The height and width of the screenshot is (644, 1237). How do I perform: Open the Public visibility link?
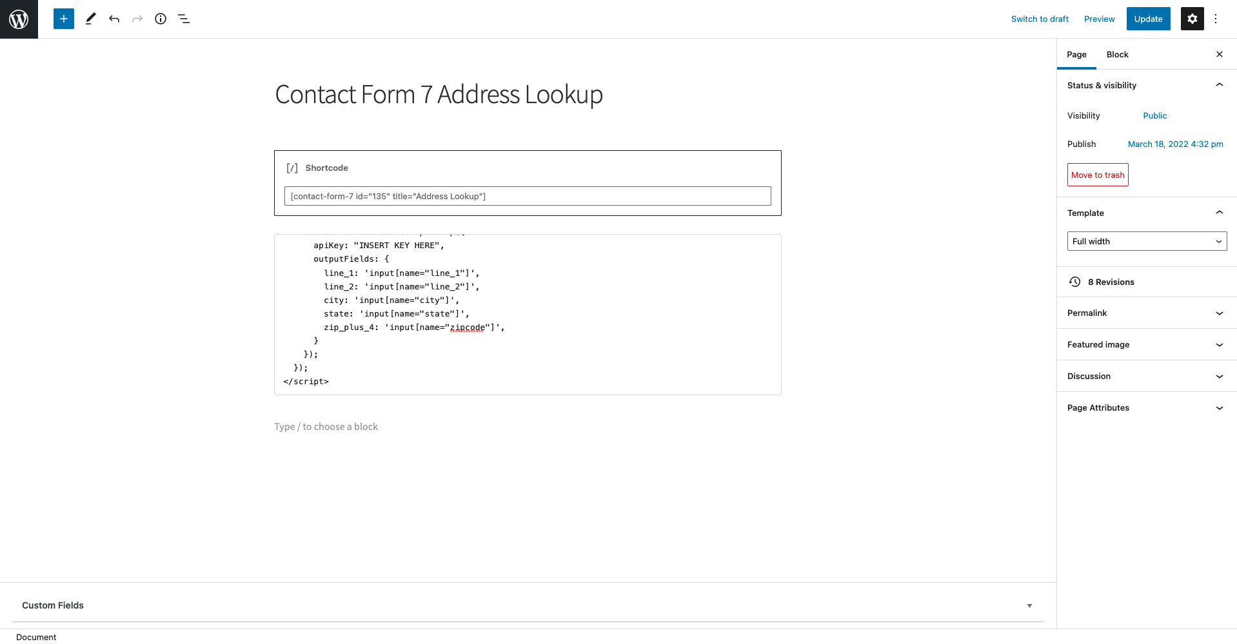coord(1154,115)
